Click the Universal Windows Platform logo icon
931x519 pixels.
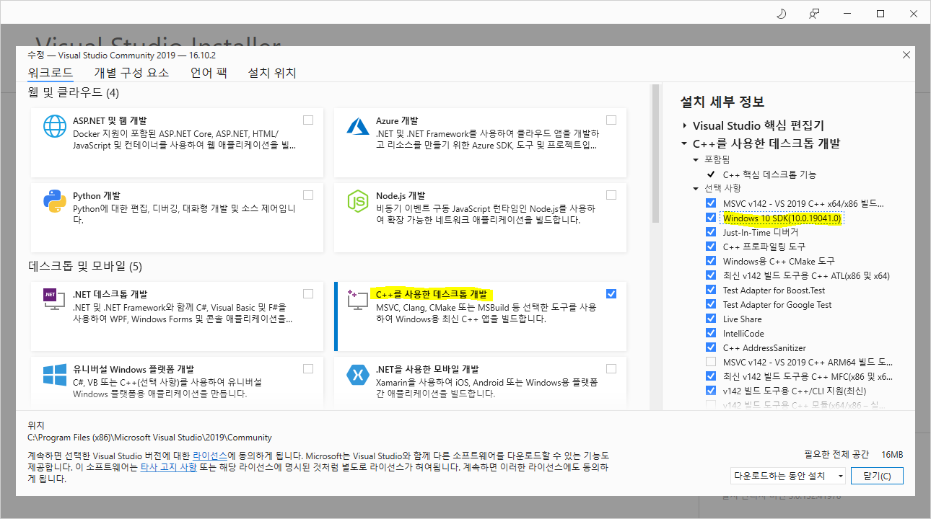pyautogui.click(x=55, y=374)
